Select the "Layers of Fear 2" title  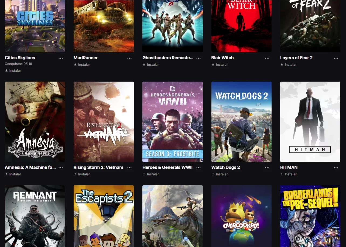point(296,58)
